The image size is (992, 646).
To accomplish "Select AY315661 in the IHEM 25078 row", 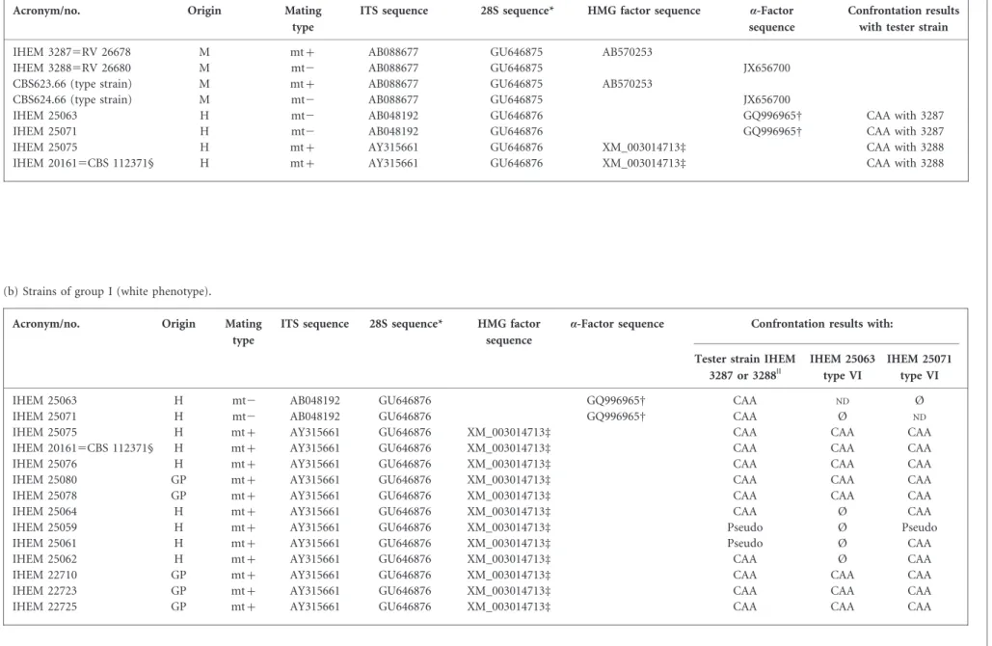I will (315, 496).
